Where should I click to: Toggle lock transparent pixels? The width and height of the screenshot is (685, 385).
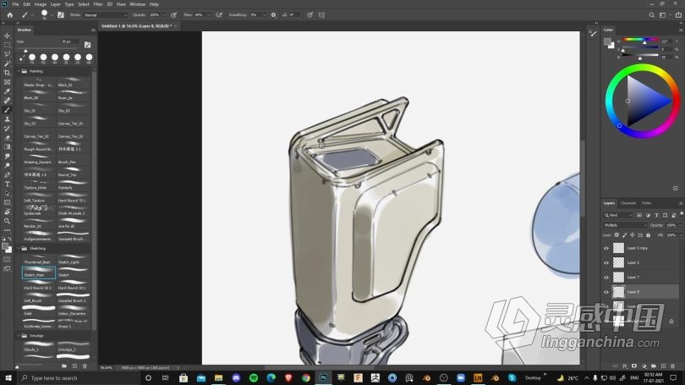coord(616,235)
